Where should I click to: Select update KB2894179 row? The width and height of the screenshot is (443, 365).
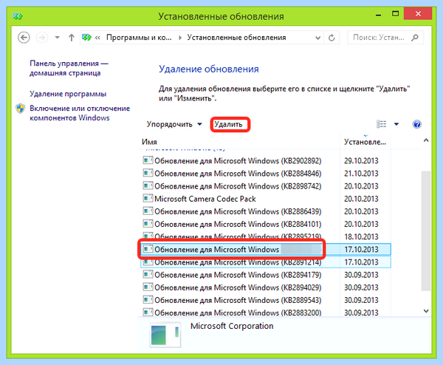266,275
